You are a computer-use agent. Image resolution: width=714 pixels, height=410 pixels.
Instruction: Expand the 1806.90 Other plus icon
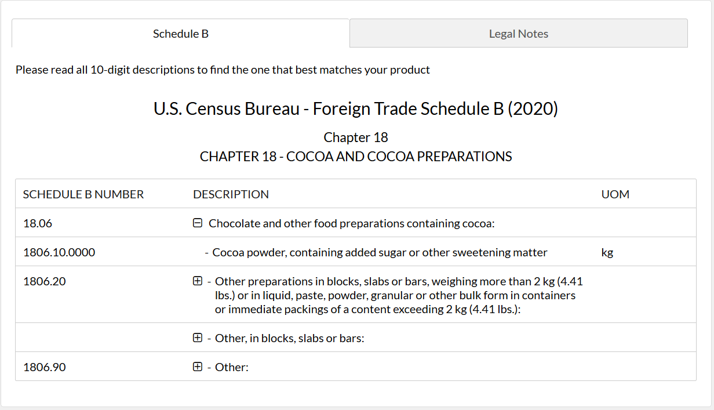pyautogui.click(x=198, y=367)
